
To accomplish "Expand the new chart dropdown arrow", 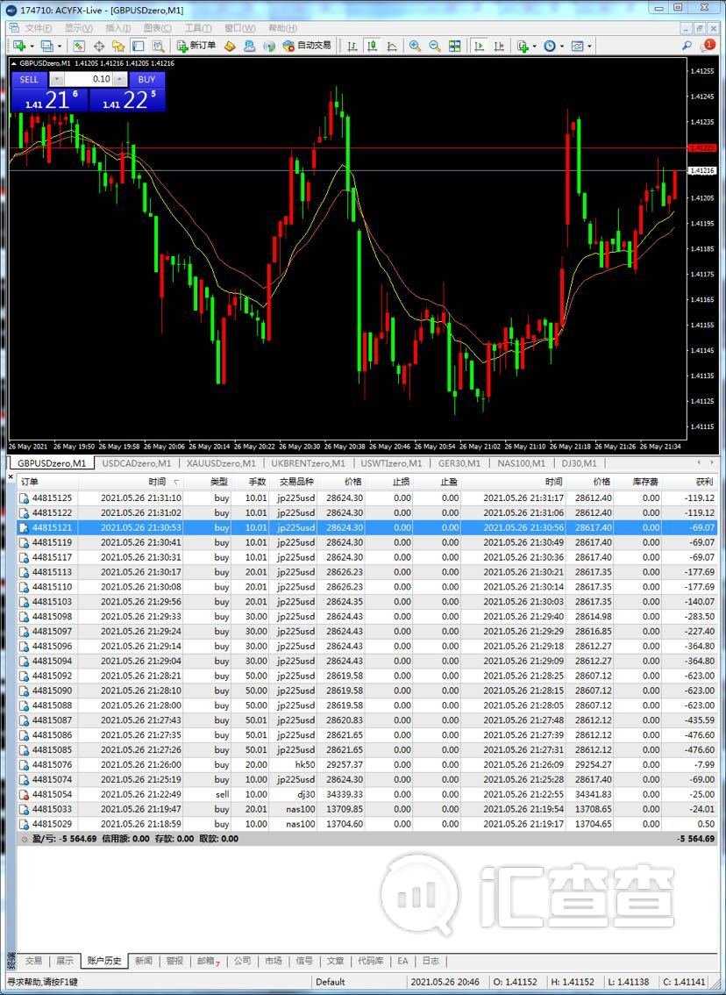I will tap(32, 47).
